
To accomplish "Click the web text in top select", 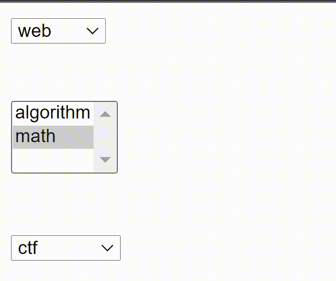I will click(34, 31).
